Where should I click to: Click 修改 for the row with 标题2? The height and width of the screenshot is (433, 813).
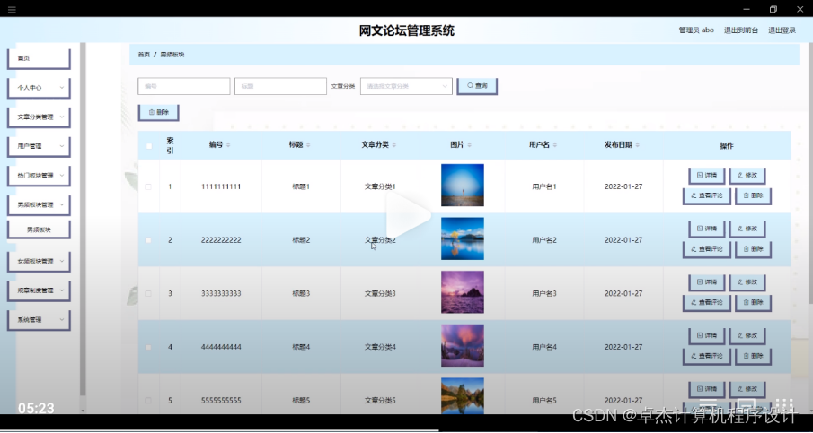tap(747, 229)
